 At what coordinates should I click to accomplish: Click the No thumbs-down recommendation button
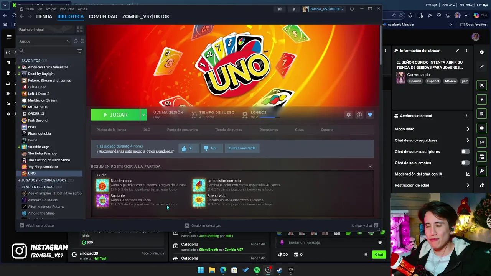click(212, 148)
